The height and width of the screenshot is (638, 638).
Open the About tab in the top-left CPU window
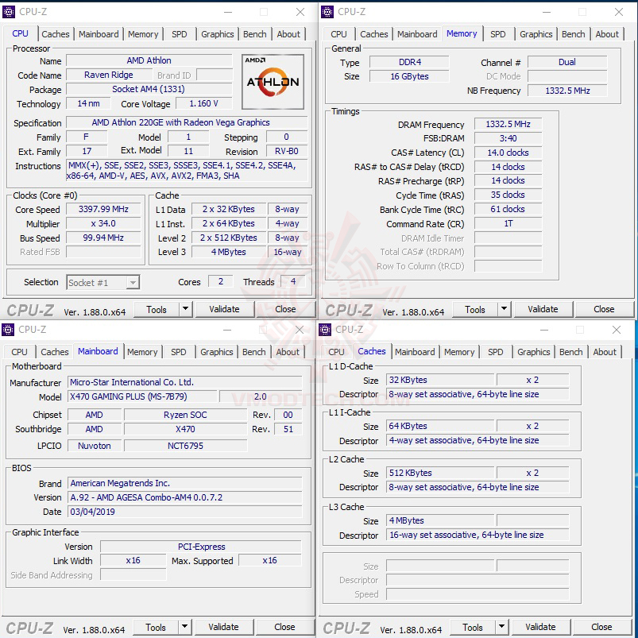pyautogui.click(x=288, y=34)
